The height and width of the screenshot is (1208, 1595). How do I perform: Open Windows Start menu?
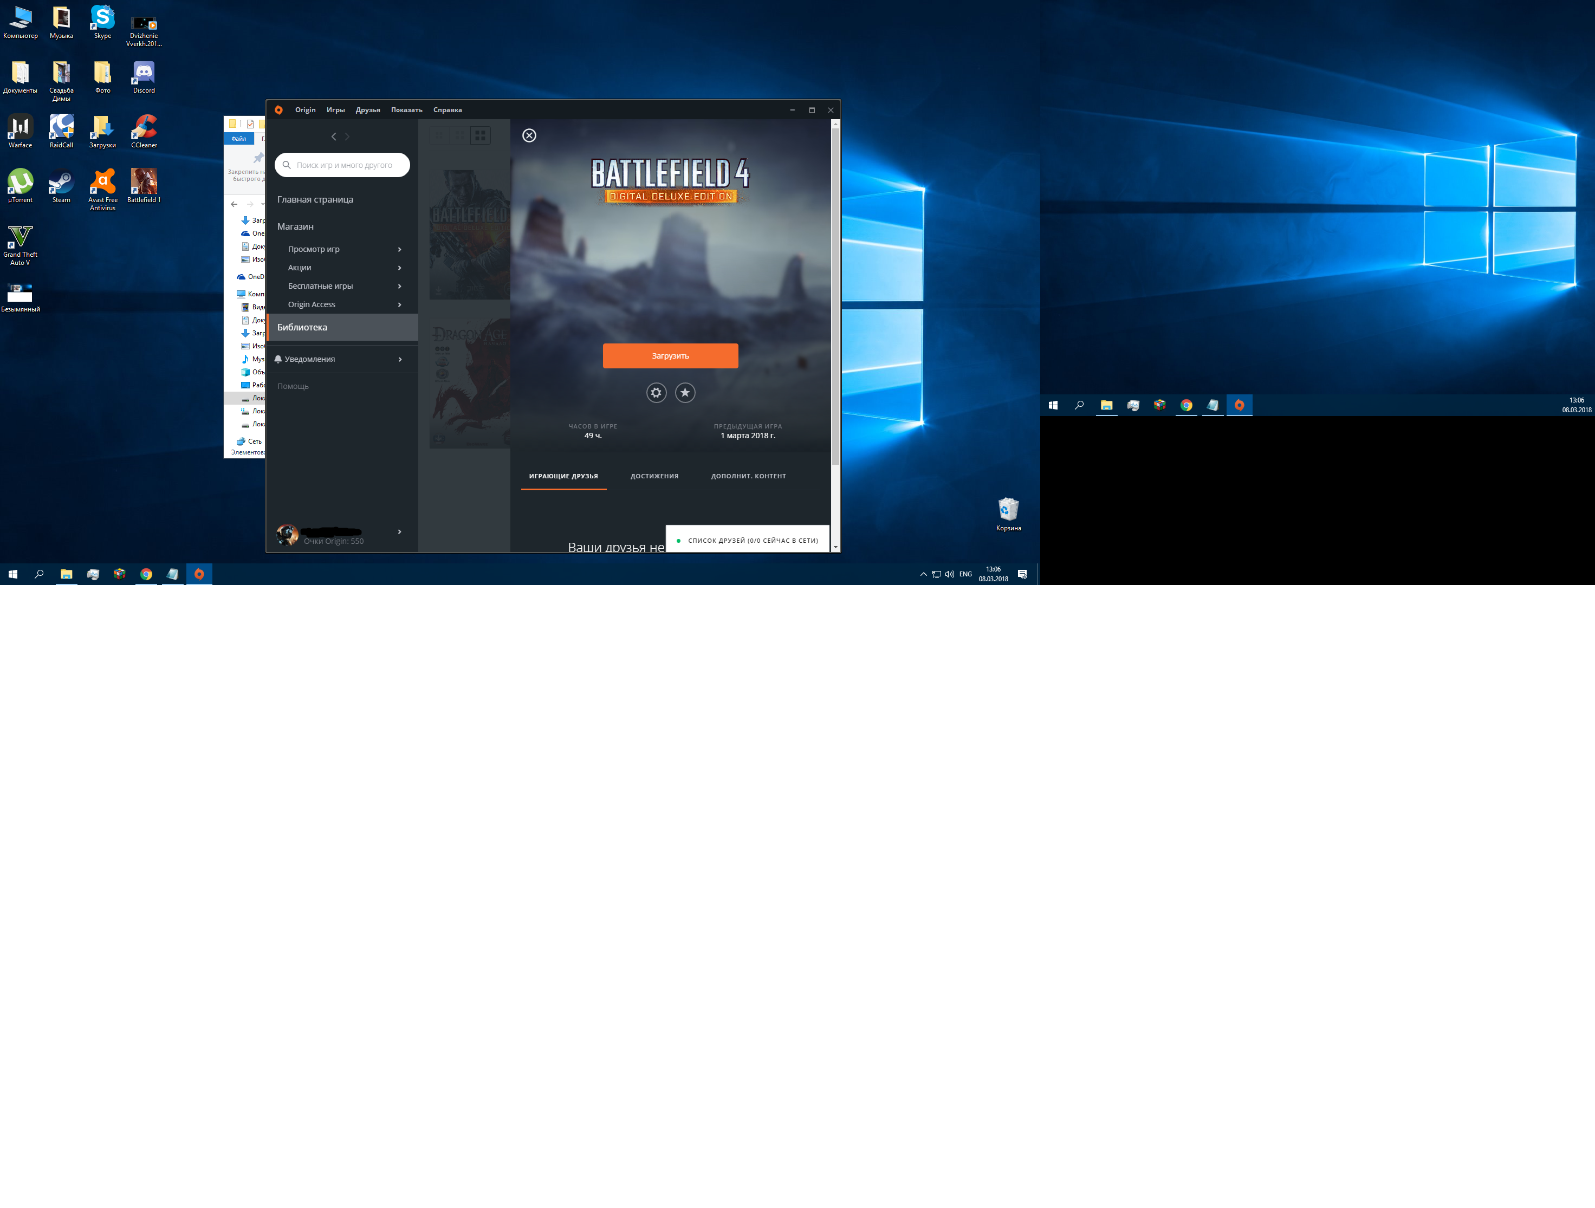coord(13,574)
